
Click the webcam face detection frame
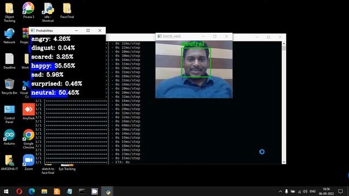[196, 63]
